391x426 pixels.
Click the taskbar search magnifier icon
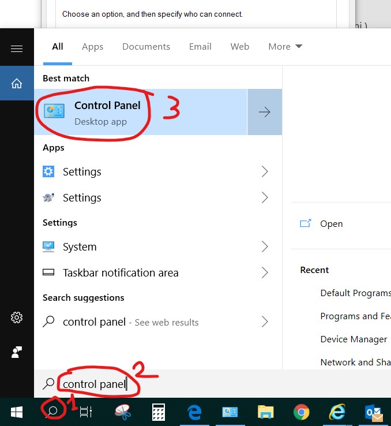tap(52, 411)
